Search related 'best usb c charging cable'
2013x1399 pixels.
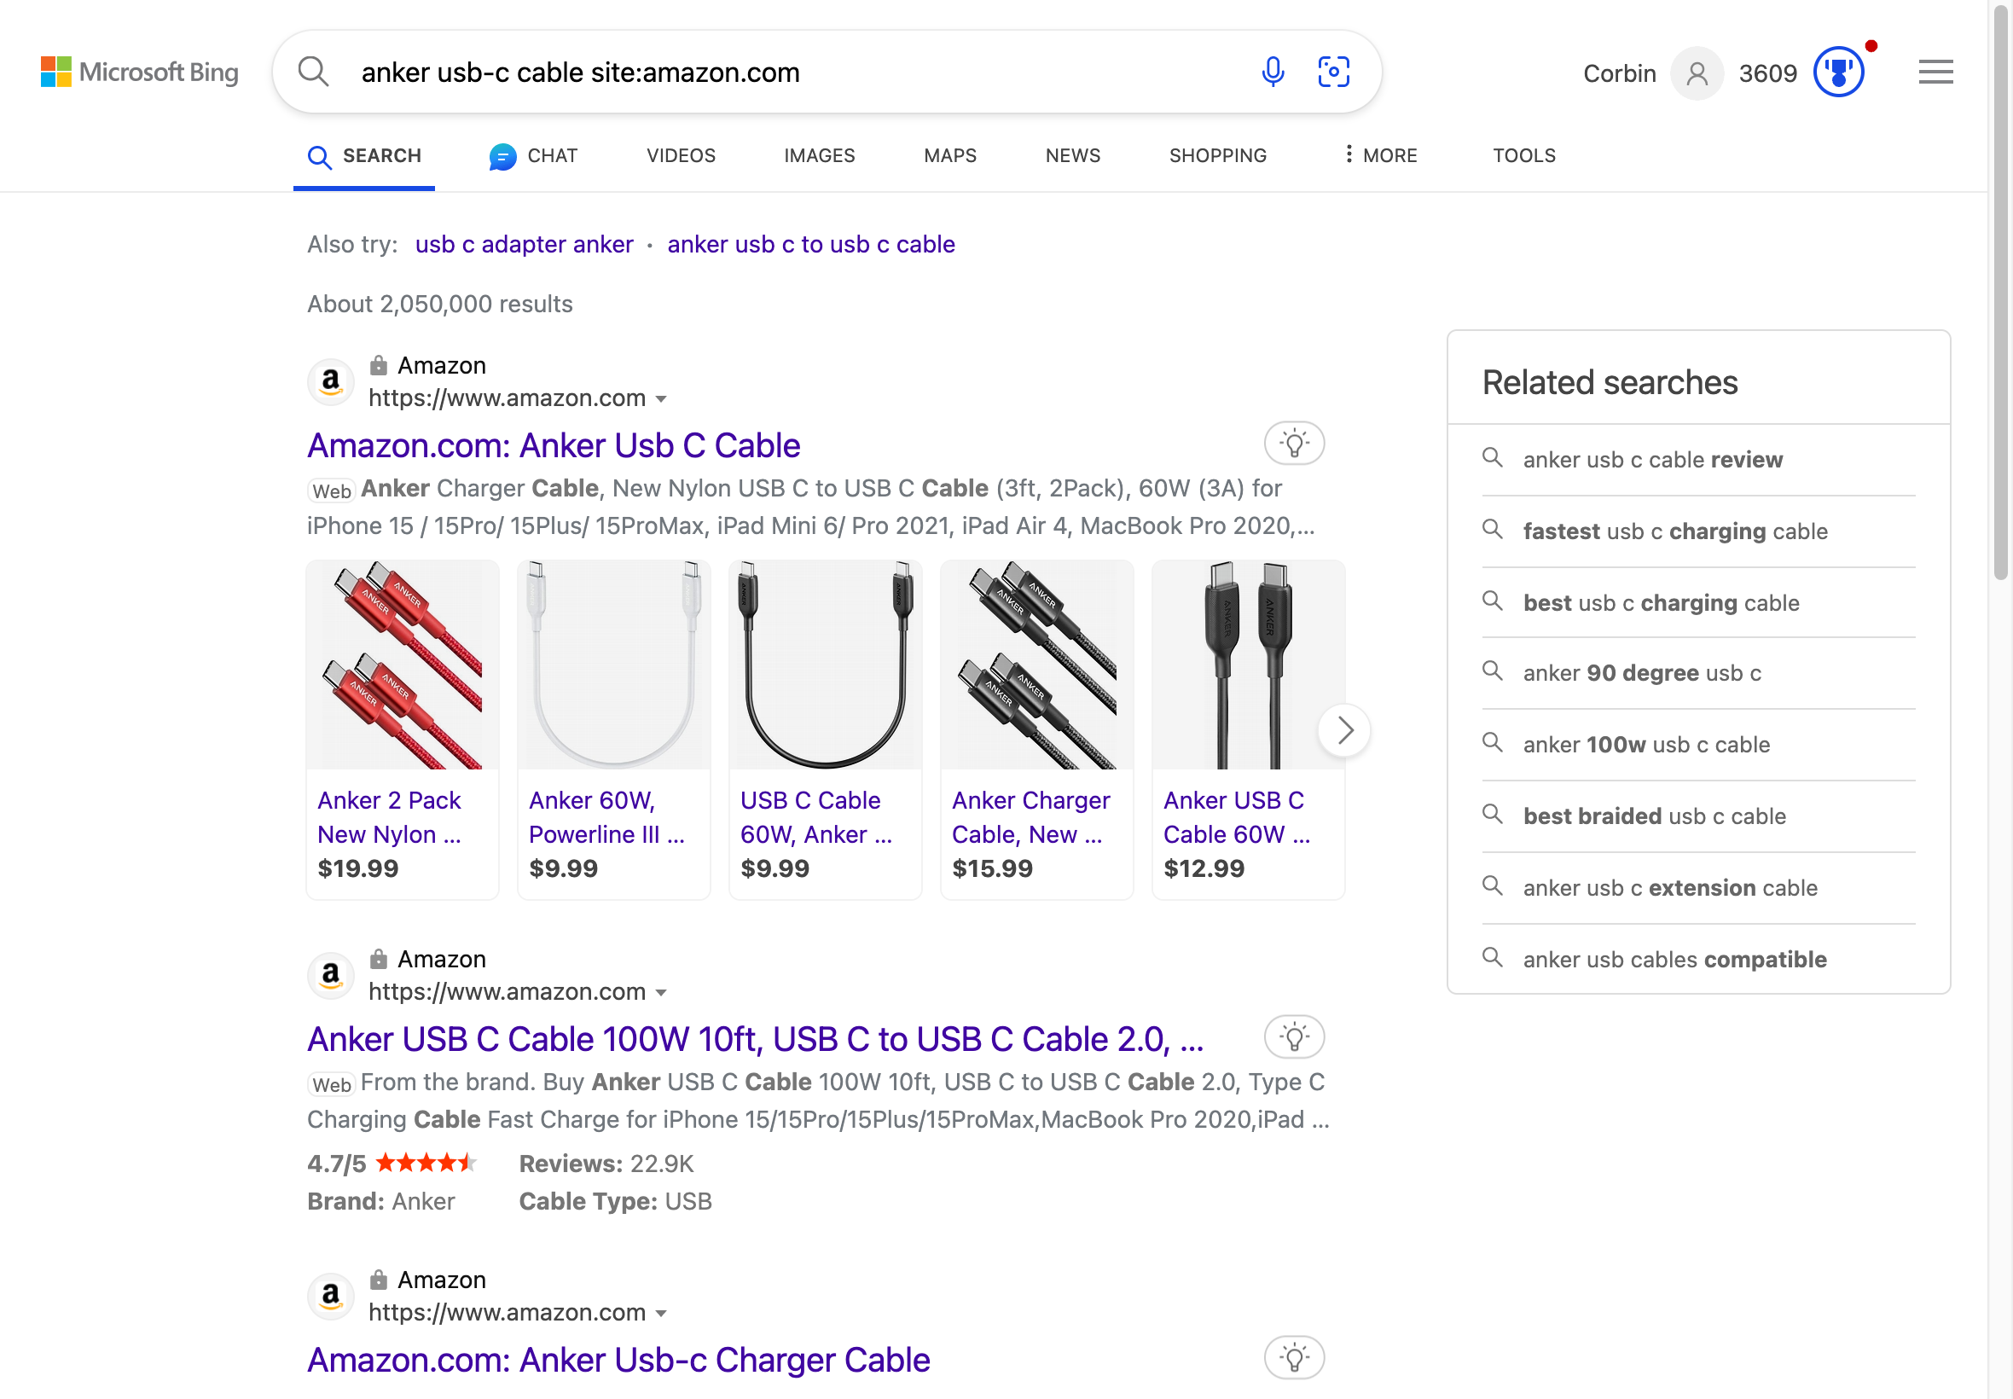[1698, 603]
